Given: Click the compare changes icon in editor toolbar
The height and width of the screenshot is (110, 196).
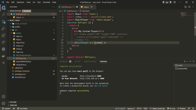Looking at the screenshot, I should coord(186,7).
